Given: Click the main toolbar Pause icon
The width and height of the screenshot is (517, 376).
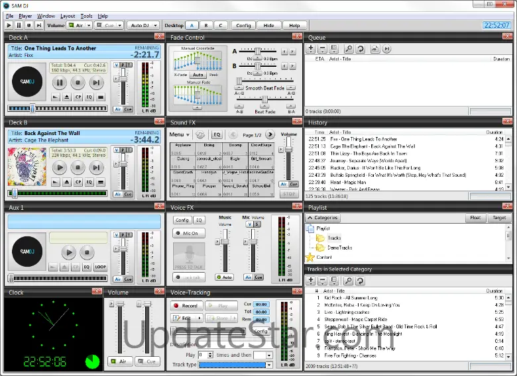Looking at the screenshot, I should (19, 25).
